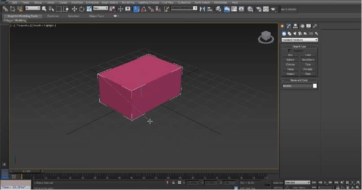Viewport: 362px width, 190px height.
Task: Toggle the Percent Snap button
Action: 151,9
